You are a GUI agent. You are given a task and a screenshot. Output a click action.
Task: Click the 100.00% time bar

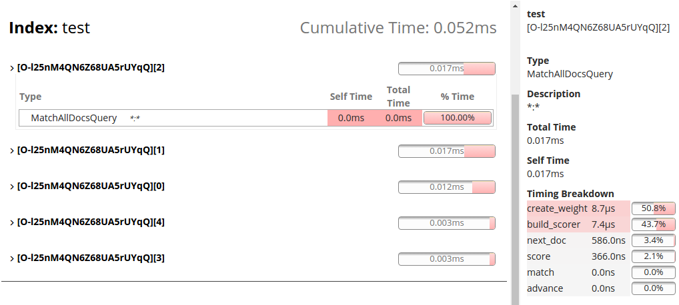458,118
